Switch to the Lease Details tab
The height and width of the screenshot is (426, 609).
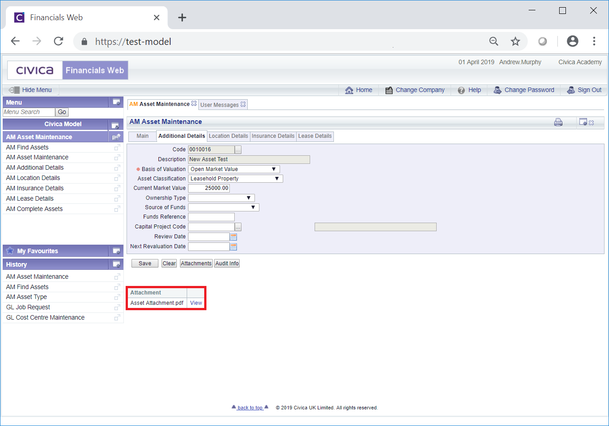315,136
